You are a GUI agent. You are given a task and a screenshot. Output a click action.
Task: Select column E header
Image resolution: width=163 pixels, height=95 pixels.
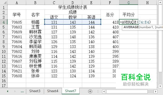[x=91, y=3]
